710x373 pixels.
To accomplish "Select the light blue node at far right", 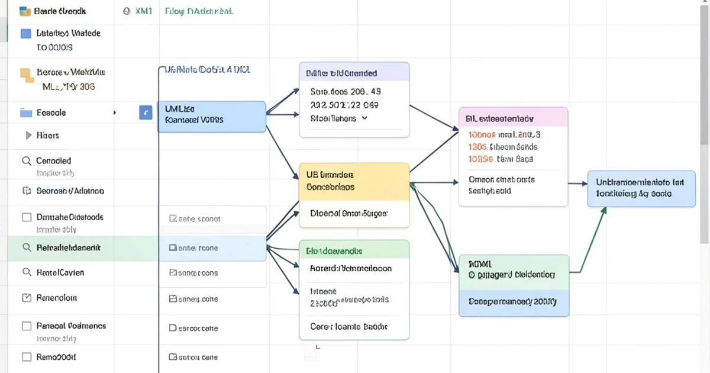I will [x=641, y=188].
